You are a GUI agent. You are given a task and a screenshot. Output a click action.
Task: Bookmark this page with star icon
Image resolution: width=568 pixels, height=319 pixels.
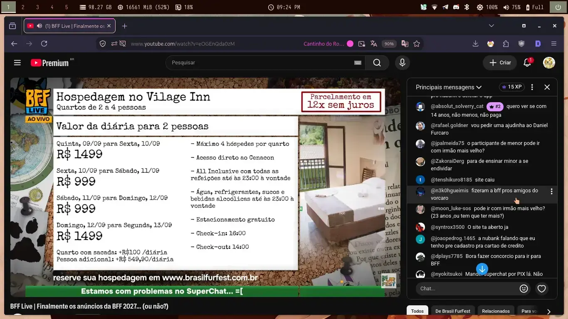tap(417, 44)
